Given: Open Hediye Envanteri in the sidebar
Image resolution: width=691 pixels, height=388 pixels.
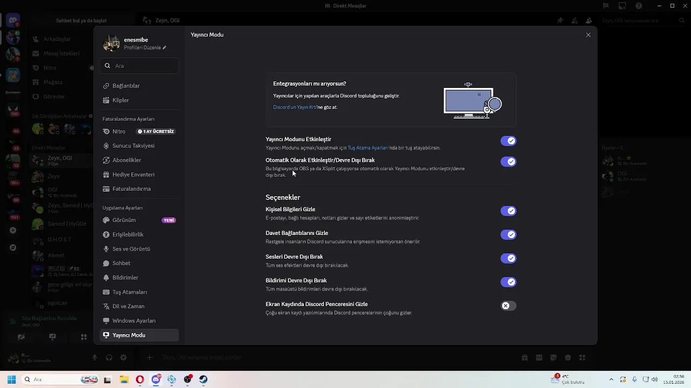Looking at the screenshot, I should pyautogui.click(x=139, y=175).
